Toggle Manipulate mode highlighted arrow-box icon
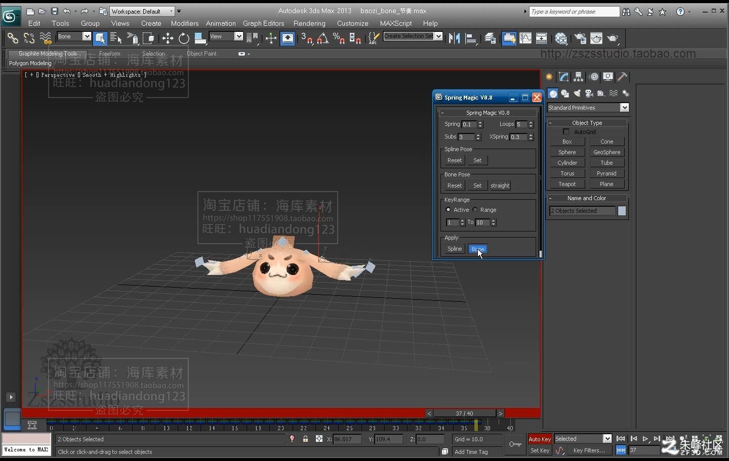The height and width of the screenshot is (461, 729). click(288, 38)
